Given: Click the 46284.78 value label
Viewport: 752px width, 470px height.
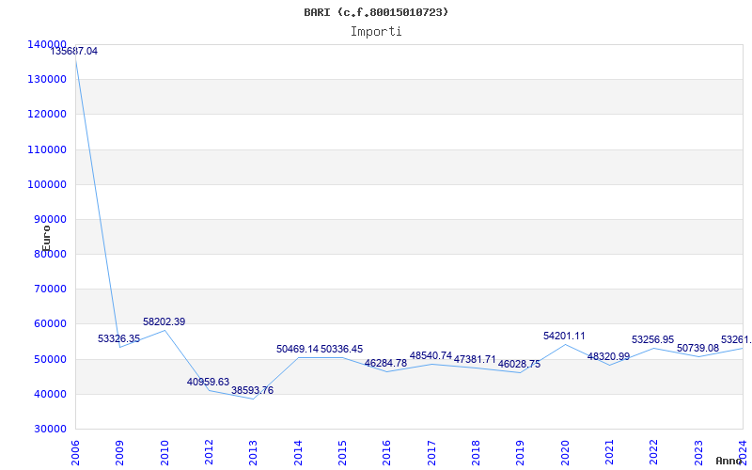Looking at the screenshot, I should pos(385,364).
